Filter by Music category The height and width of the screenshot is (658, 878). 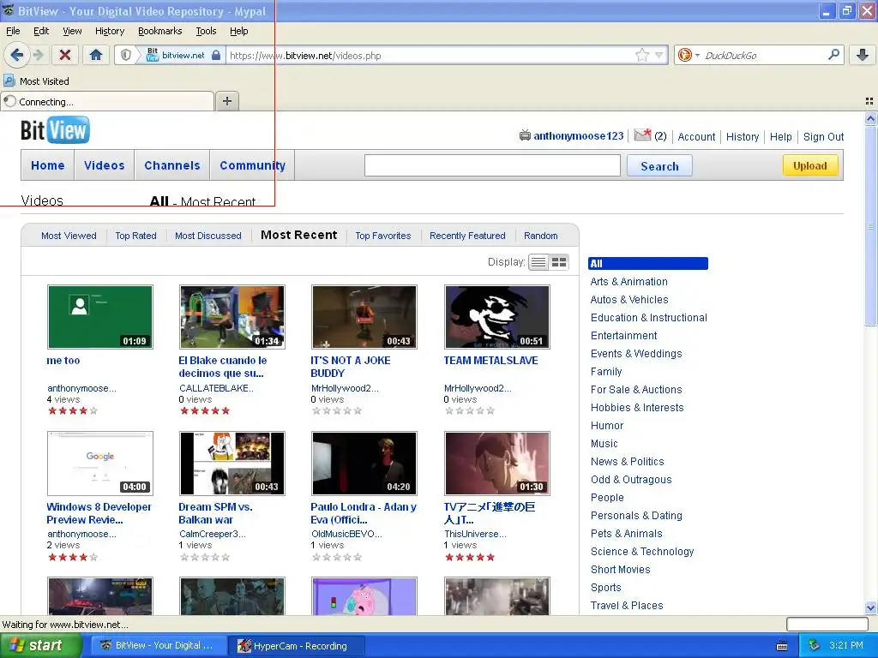point(604,444)
